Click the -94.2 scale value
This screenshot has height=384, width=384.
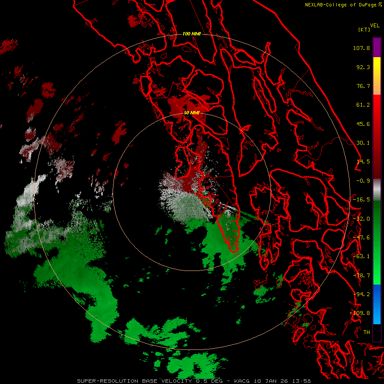(361, 294)
